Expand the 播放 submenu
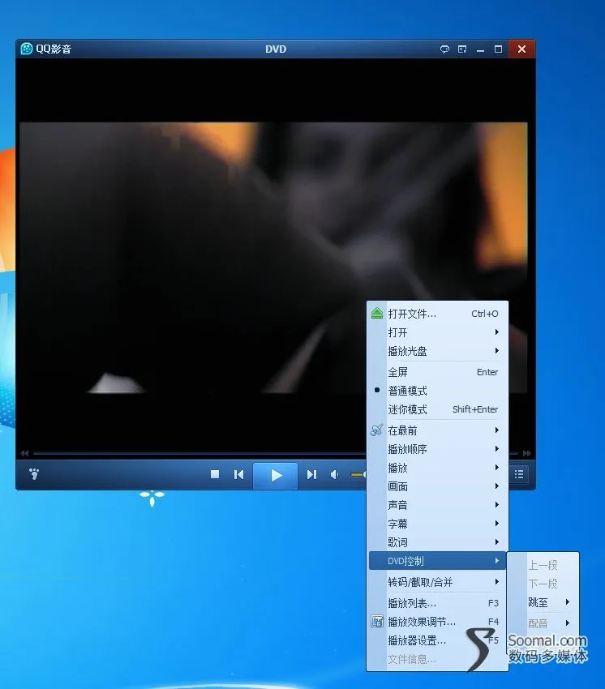This screenshot has width=605, height=689. point(437,468)
